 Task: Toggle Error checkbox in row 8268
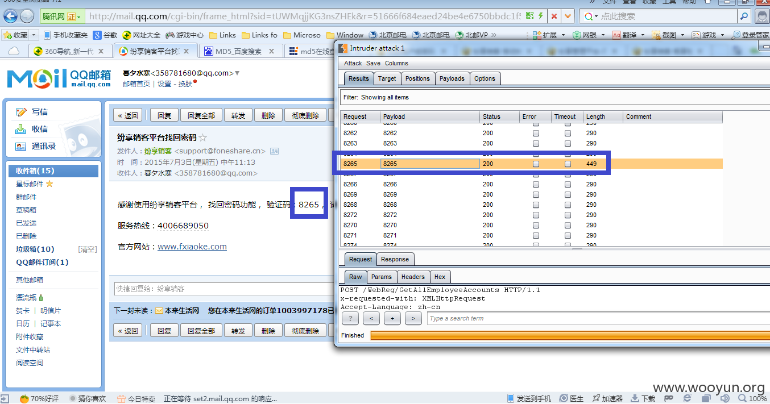(x=536, y=205)
